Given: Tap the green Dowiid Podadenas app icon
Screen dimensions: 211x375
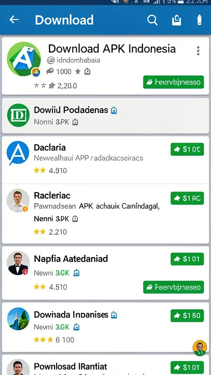Looking at the screenshot, I should (18, 115).
